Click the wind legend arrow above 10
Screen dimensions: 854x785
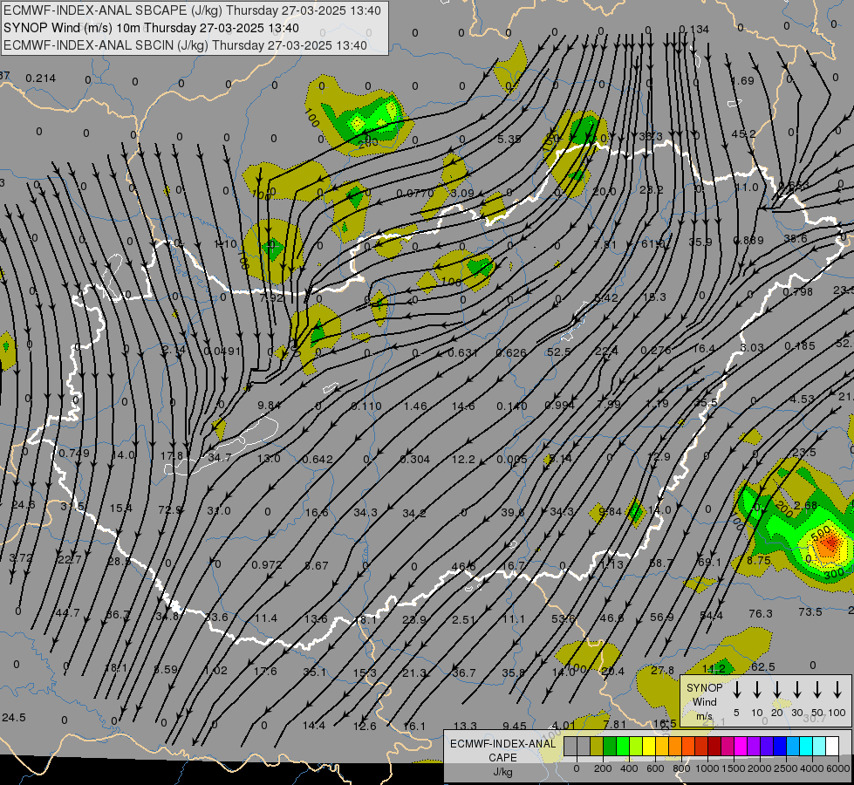pyautogui.click(x=756, y=690)
